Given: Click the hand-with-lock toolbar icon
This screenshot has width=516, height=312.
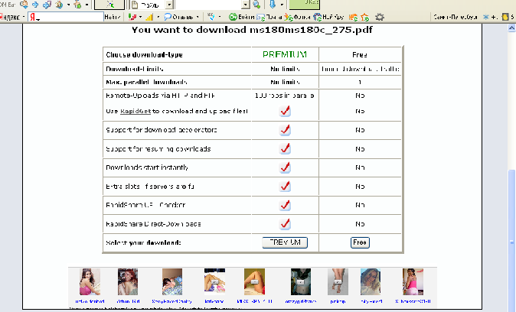Looking at the screenshot, I should [x=77, y=5].
